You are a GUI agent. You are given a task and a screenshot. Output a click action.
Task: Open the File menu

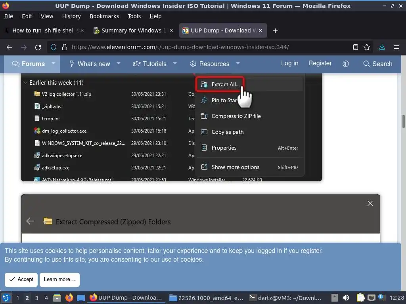(9, 16)
